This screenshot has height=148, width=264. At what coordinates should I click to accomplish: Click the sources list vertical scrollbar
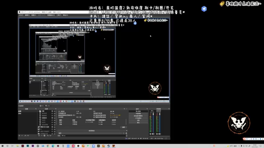pyautogui.click(x=56, y=117)
